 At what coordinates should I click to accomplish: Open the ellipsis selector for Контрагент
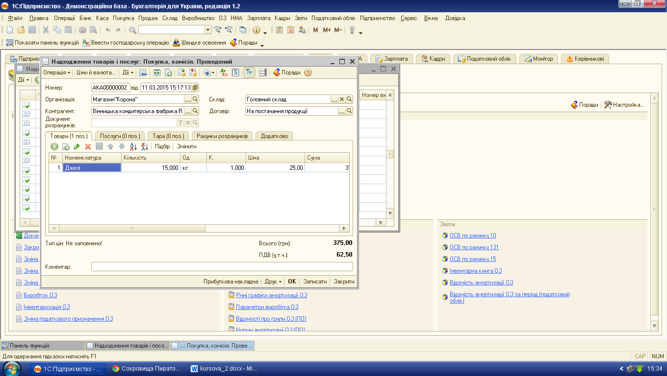point(188,111)
